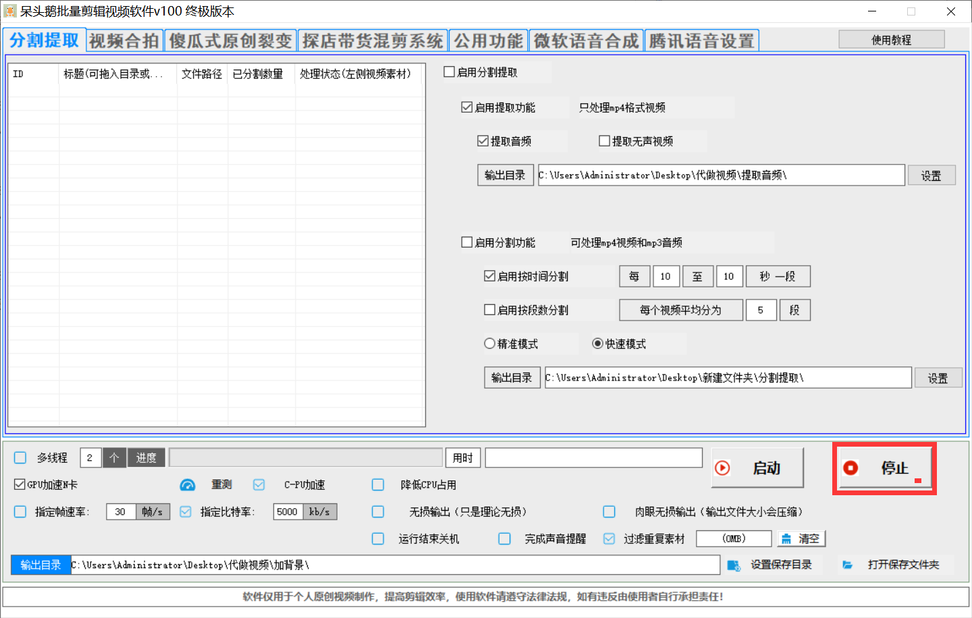Click the app icon in the title bar
972x618 pixels.
(x=10, y=11)
